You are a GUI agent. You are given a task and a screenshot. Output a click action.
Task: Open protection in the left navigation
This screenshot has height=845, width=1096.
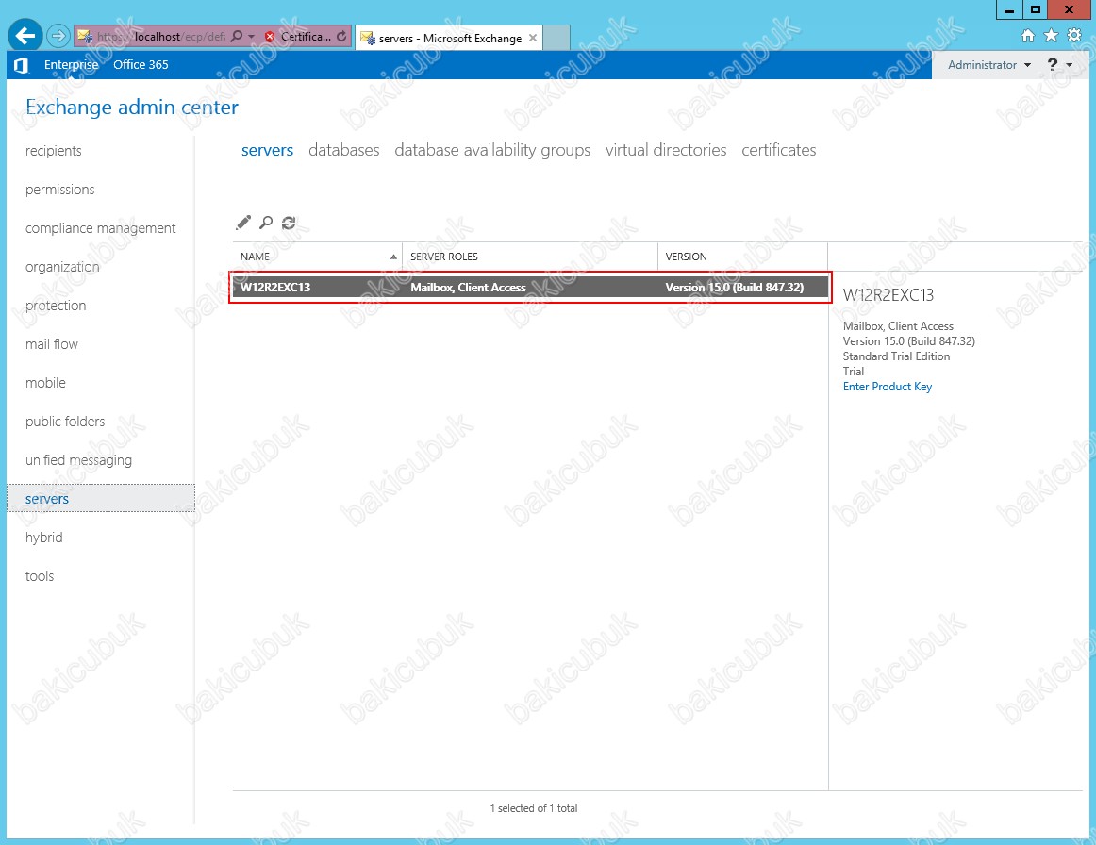(x=56, y=306)
